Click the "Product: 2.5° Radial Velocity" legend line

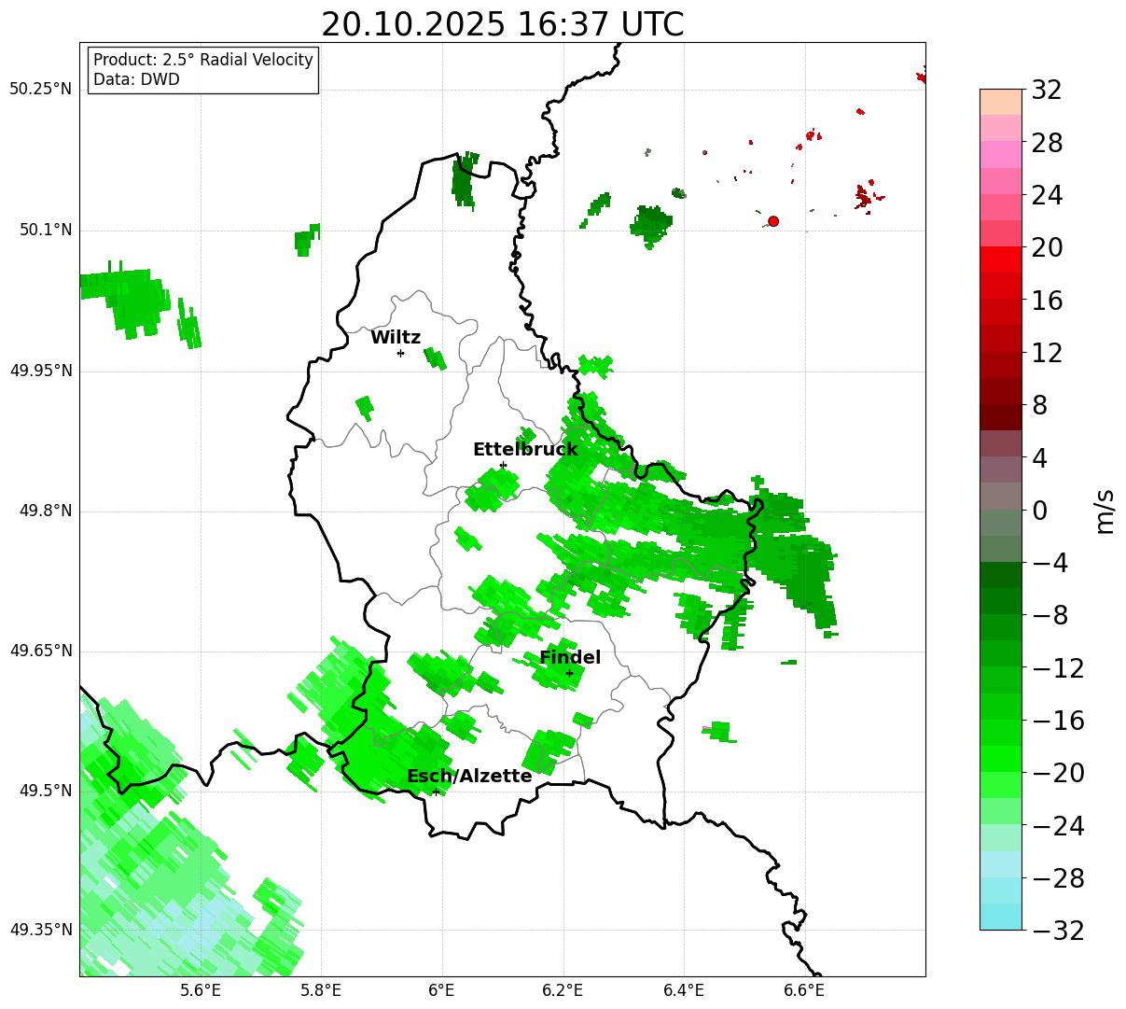tap(203, 60)
